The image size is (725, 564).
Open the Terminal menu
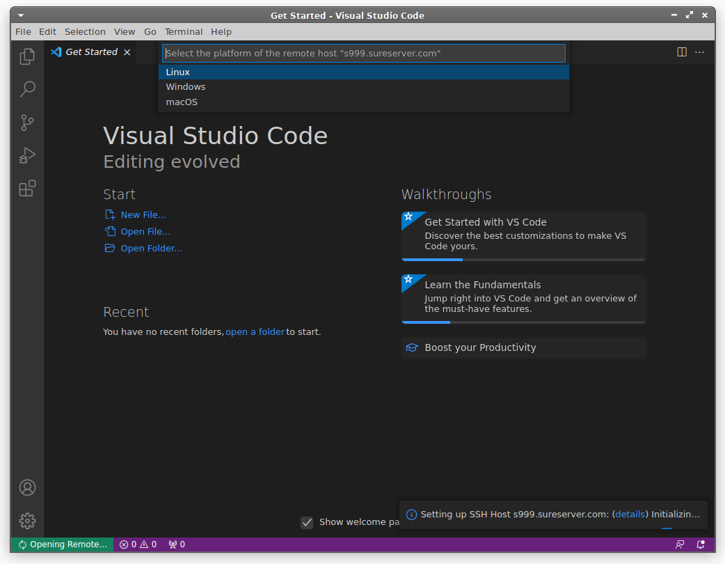click(x=184, y=32)
